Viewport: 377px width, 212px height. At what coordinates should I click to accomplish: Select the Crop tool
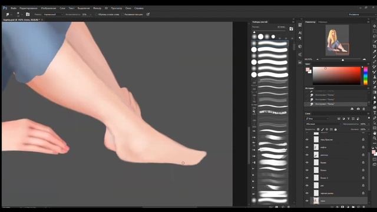[375, 46]
